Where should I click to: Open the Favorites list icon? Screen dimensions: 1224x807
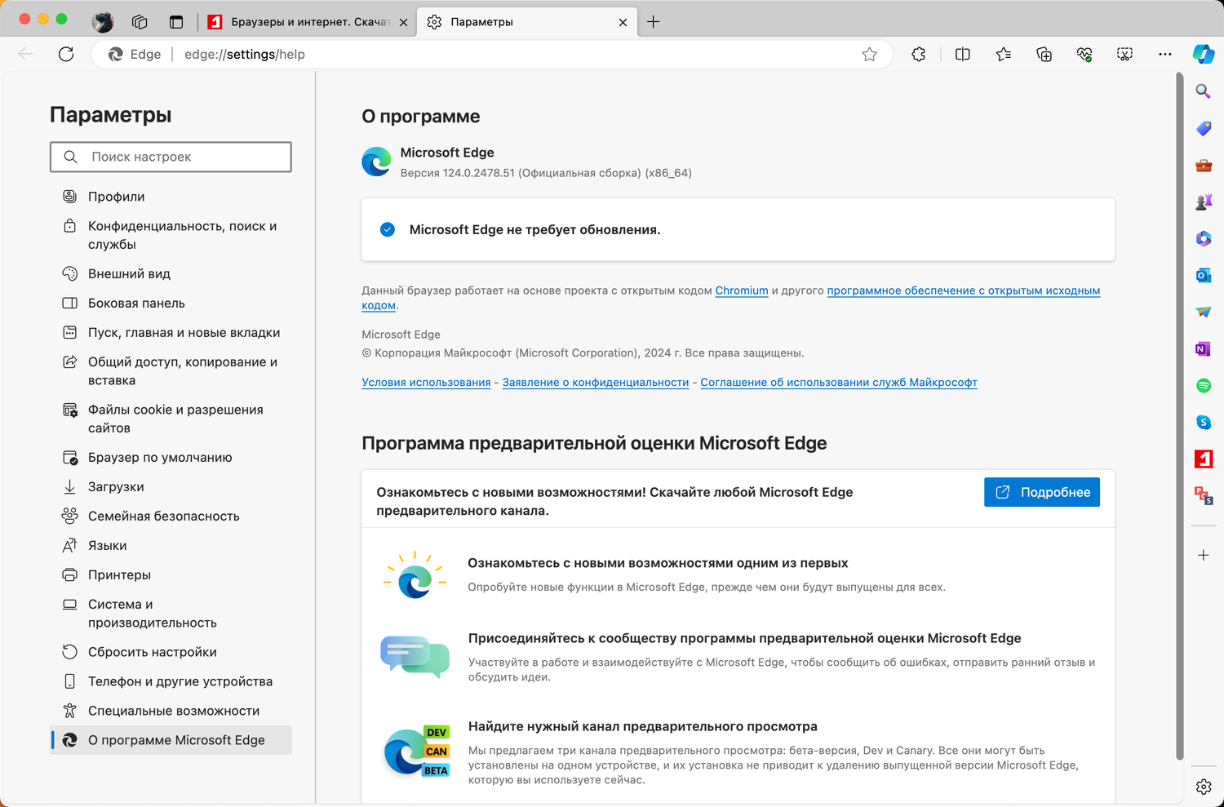point(1004,55)
